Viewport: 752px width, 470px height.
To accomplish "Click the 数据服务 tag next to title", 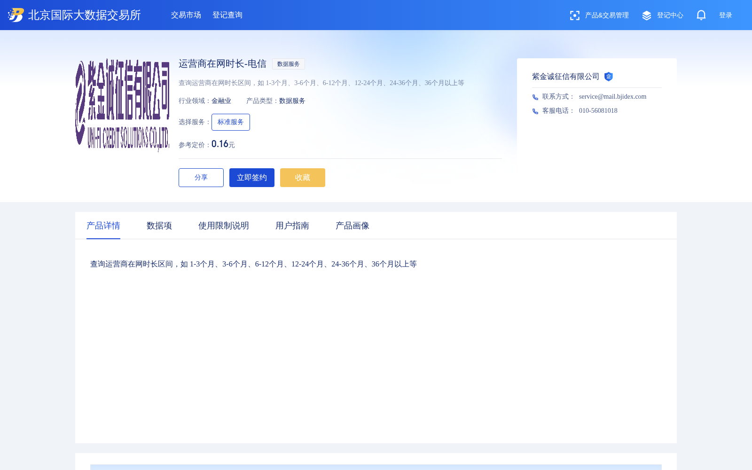I will click(x=289, y=64).
